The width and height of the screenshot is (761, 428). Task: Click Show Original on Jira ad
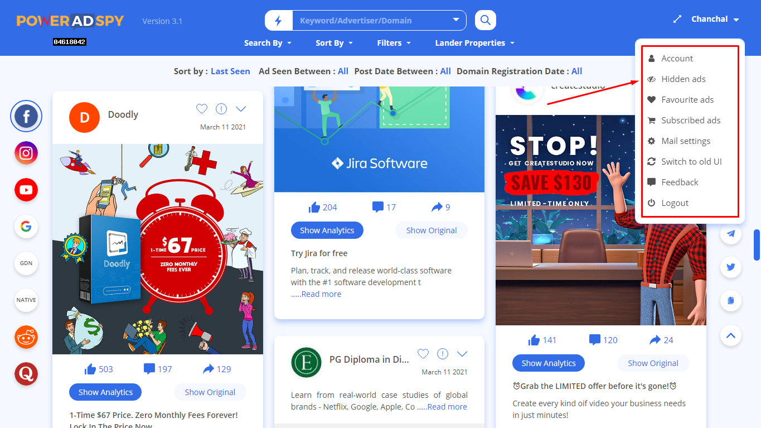point(432,230)
